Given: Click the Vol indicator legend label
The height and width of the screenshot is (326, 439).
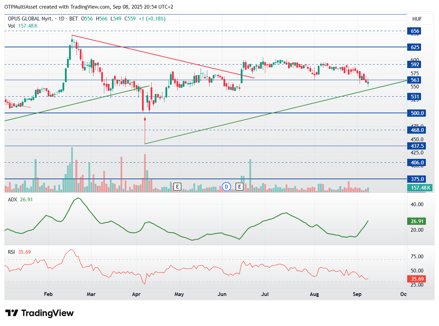Looking at the screenshot, I should point(11,26).
